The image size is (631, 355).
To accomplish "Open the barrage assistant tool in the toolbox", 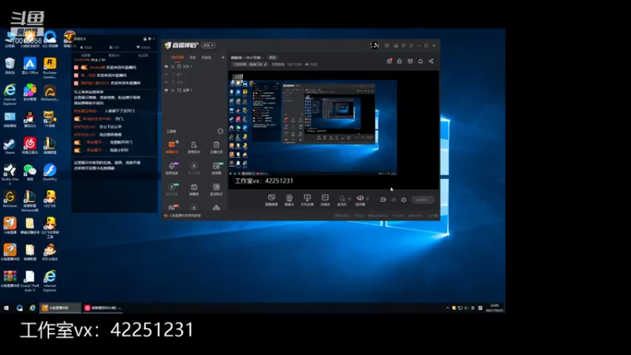I will (172, 147).
